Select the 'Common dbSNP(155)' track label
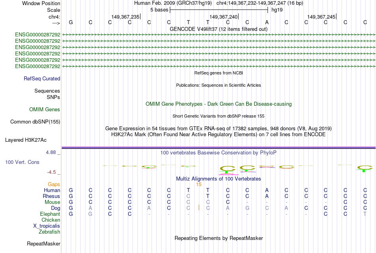 pos(35,122)
